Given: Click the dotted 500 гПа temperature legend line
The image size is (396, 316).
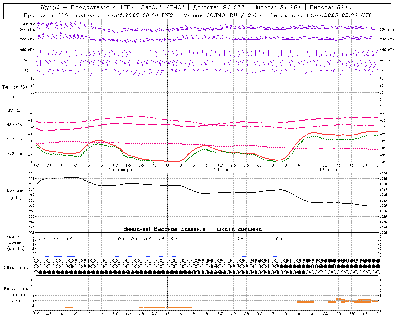Looking at the screenshot, I should pos(14,157).
